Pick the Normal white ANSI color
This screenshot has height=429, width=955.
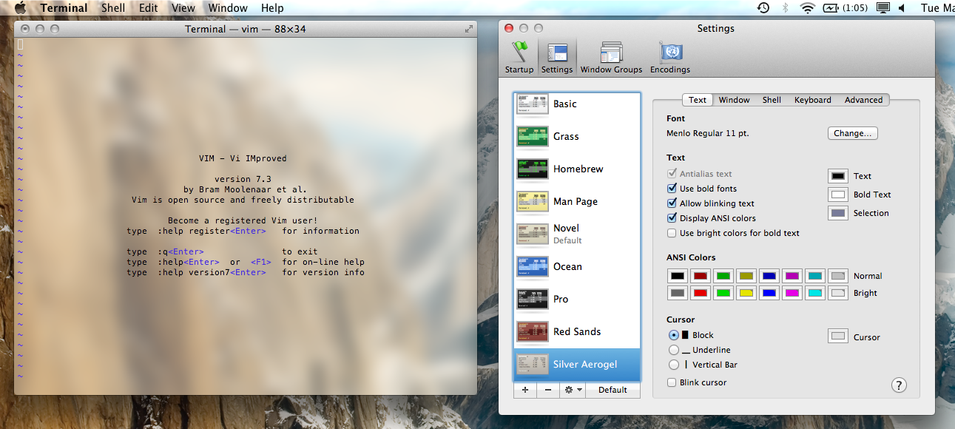[x=838, y=276]
